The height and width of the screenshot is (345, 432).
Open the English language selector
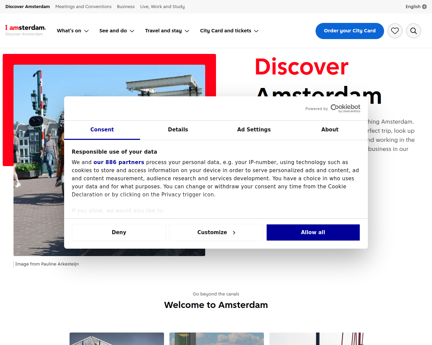[x=416, y=7]
